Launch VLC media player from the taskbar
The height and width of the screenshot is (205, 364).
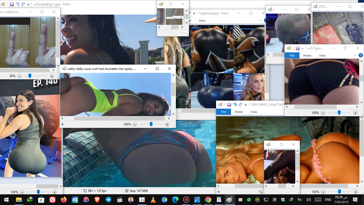click(153, 199)
